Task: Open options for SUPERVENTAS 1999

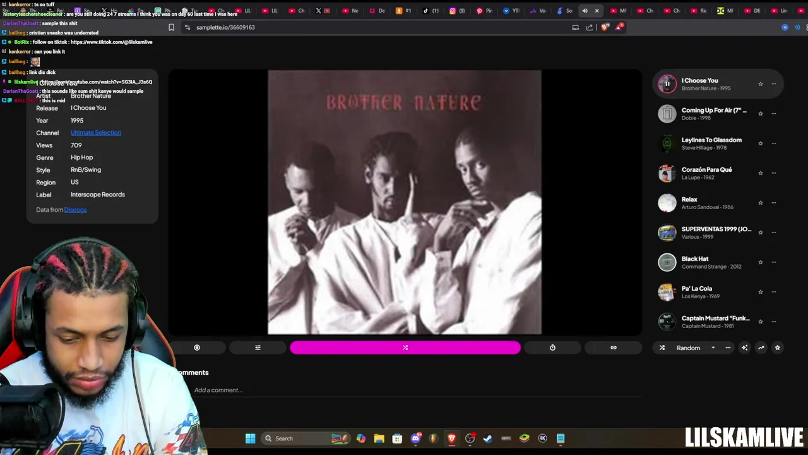Action: [774, 233]
